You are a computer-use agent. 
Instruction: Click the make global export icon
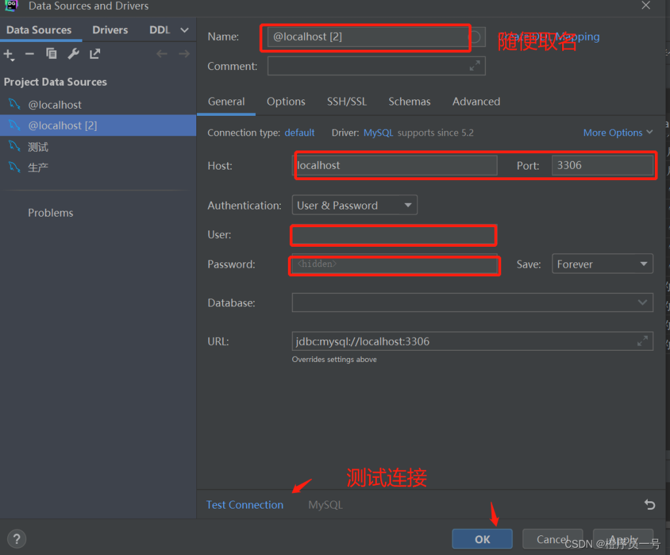[x=95, y=54]
